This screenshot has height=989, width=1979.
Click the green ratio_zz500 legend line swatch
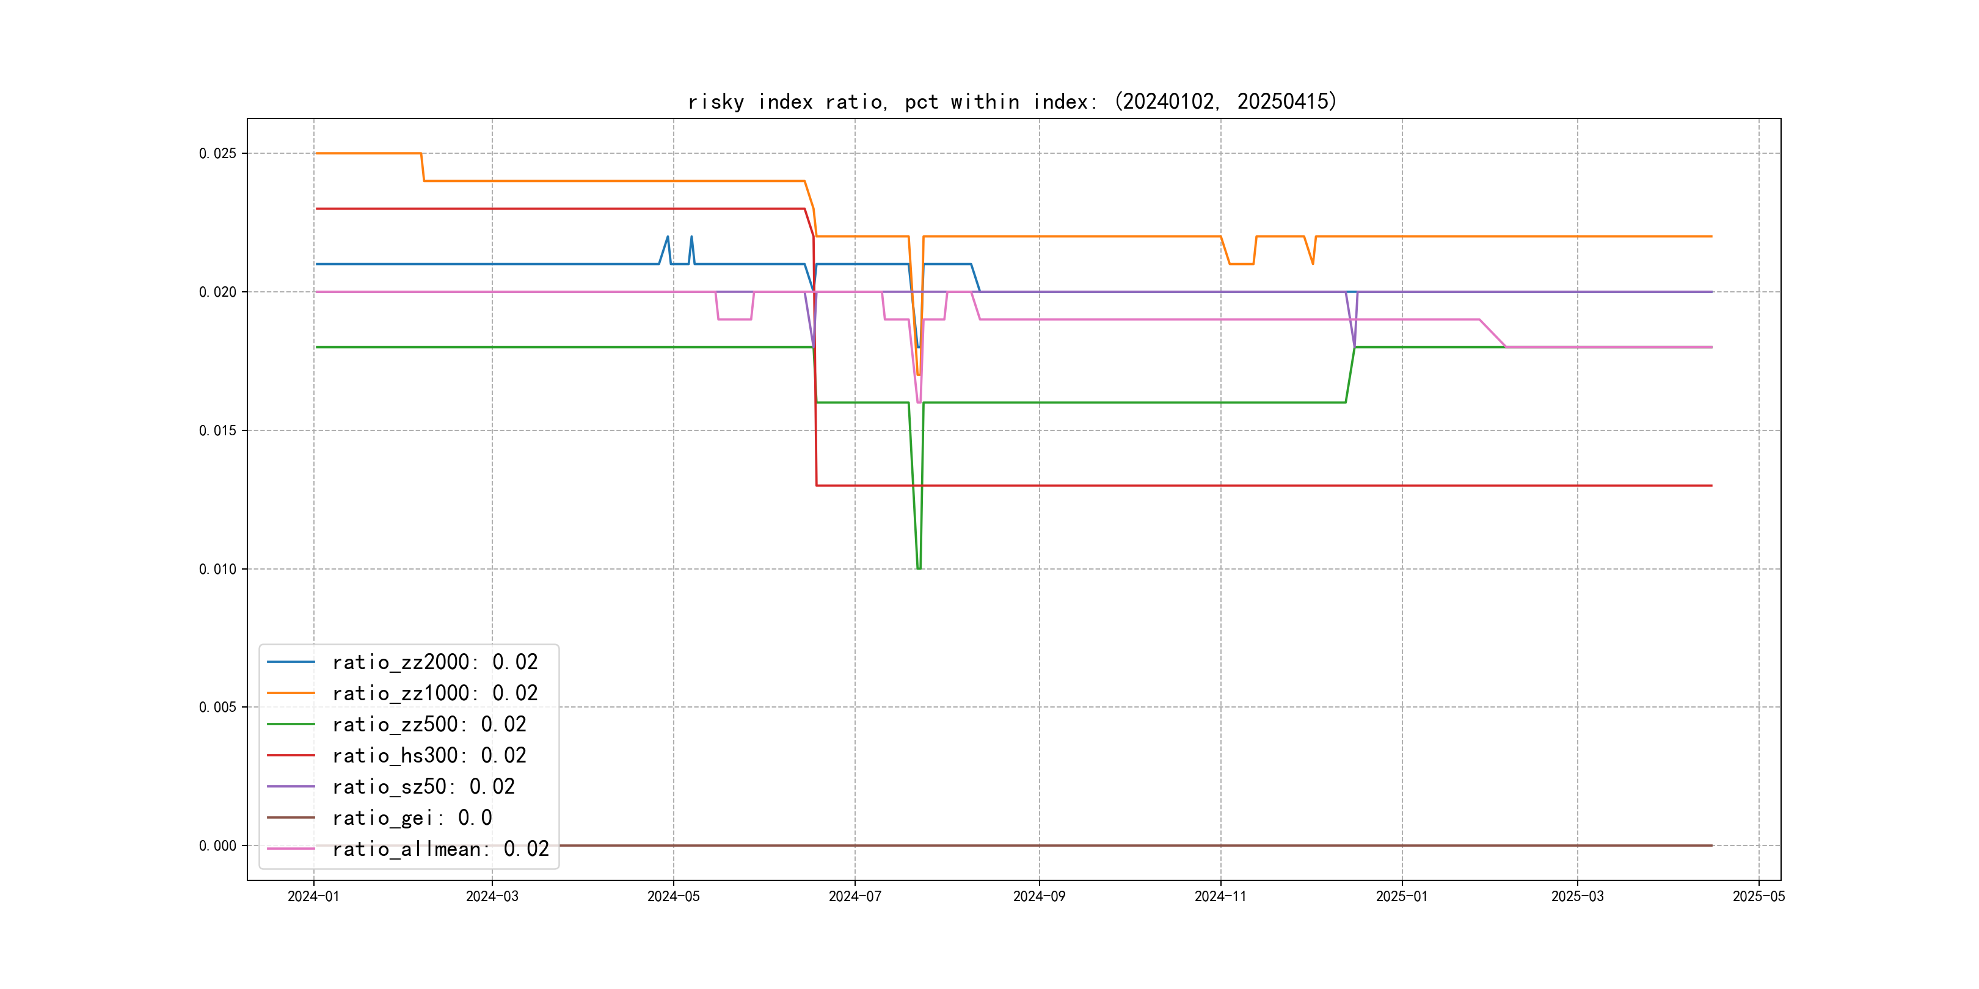coord(290,724)
